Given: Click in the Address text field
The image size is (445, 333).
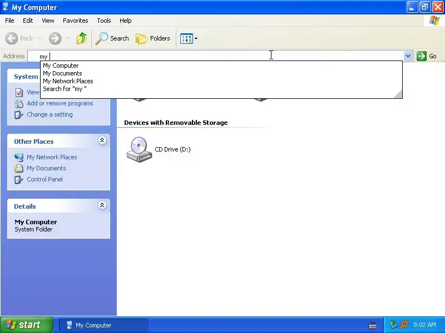Looking at the screenshot, I should coord(216,56).
